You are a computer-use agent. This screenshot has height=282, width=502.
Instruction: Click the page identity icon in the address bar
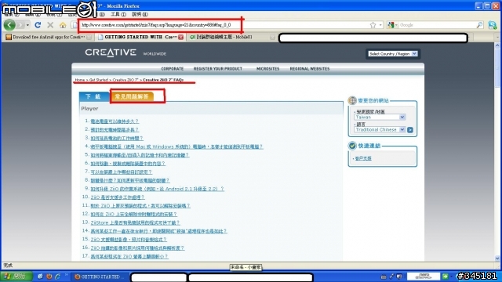75,24
